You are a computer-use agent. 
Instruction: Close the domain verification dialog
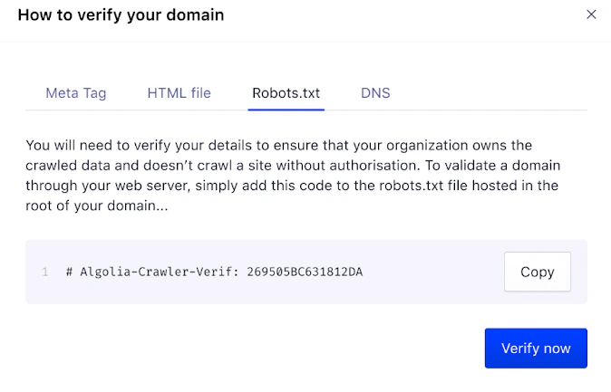click(591, 14)
